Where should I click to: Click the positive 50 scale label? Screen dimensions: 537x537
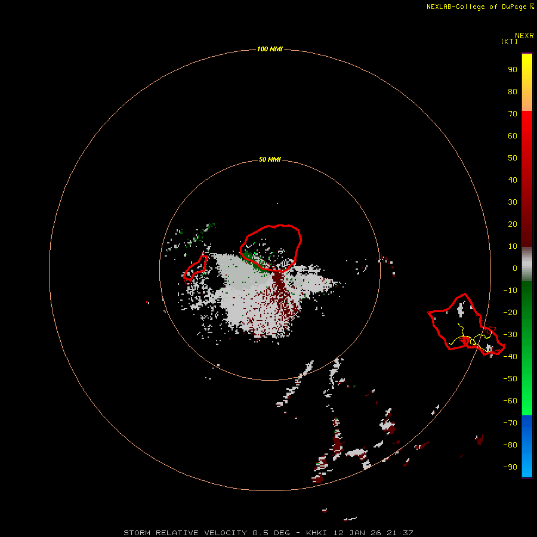coord(513,158)
